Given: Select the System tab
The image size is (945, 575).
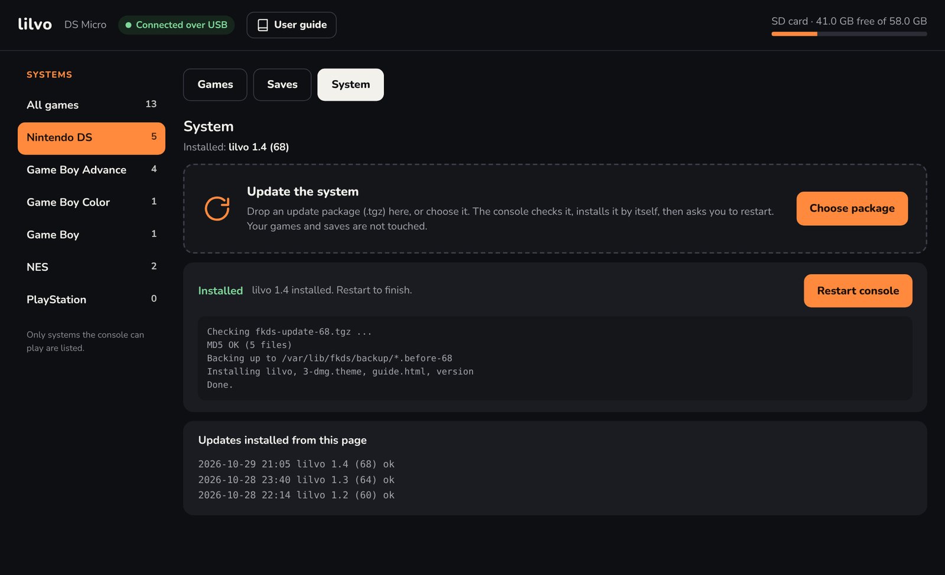Looking at the screenshot, I should pyautogui.click(x=351, y=84).
